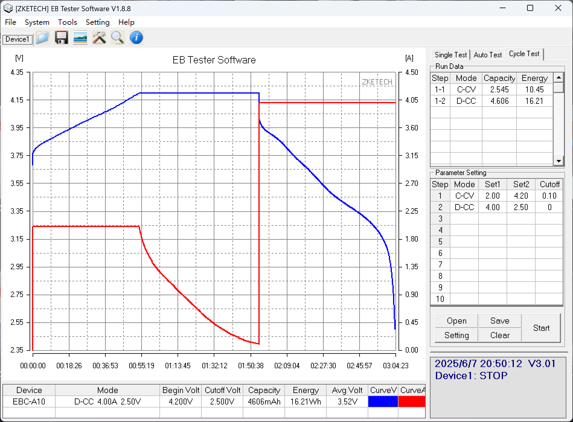
Task: Click the Set2 value 4.20
Action: coord(521,196)
